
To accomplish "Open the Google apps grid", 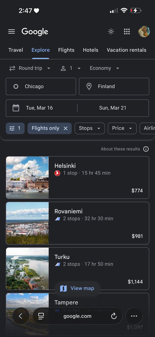I will pyautogui.click(x=127, y=31).
